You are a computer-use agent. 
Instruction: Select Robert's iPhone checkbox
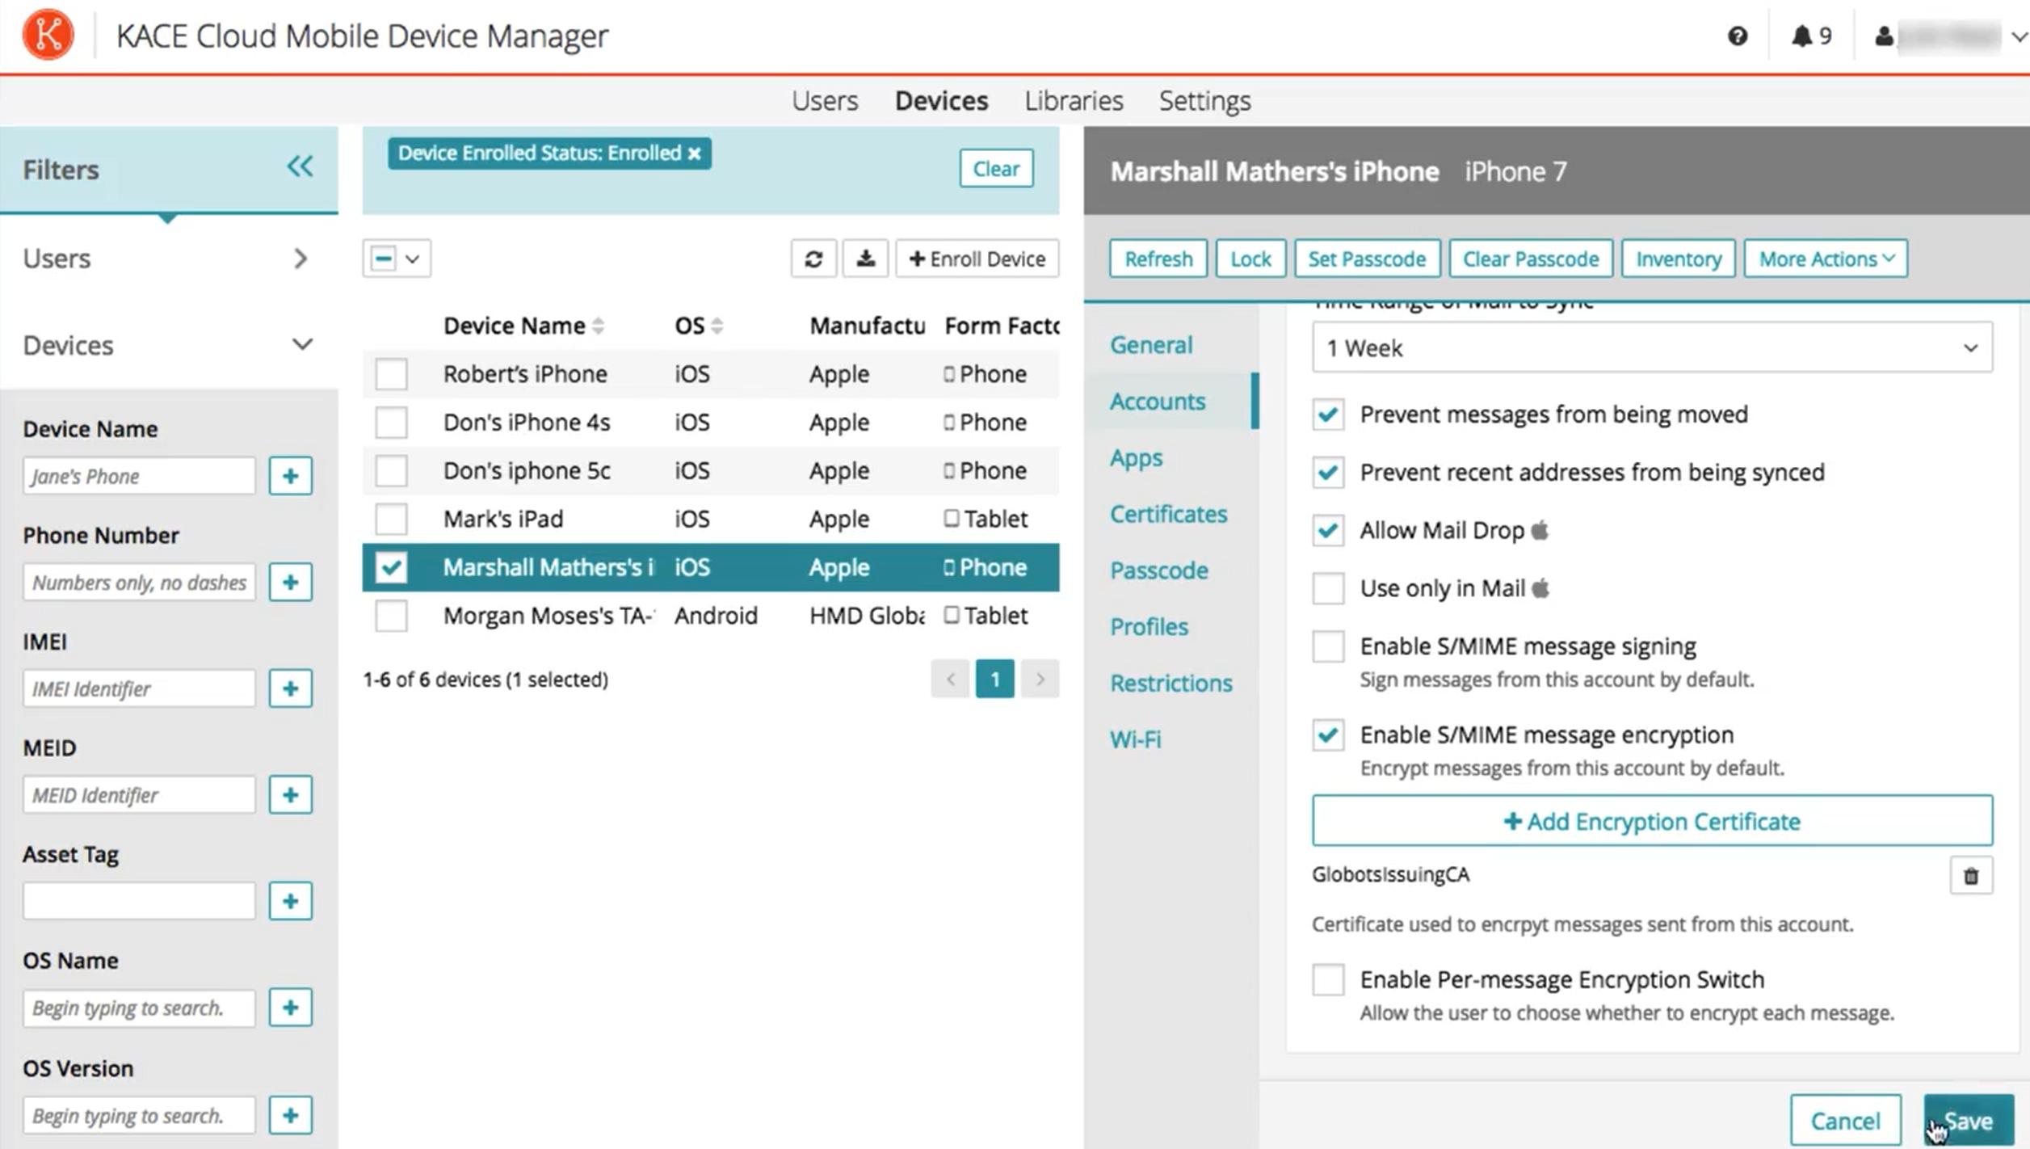pos(391,374)
